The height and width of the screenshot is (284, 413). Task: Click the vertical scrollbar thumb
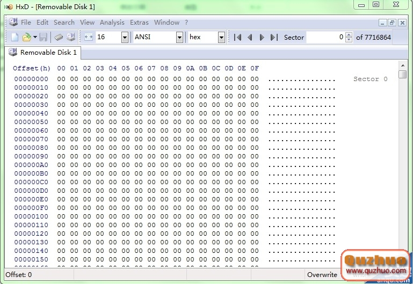402,74
